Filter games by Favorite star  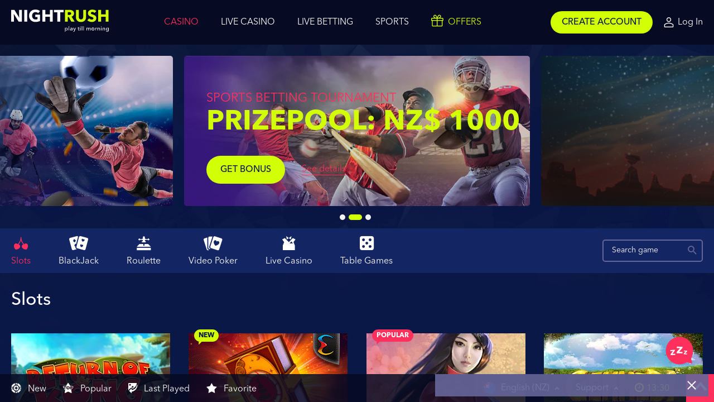[231, 388]
